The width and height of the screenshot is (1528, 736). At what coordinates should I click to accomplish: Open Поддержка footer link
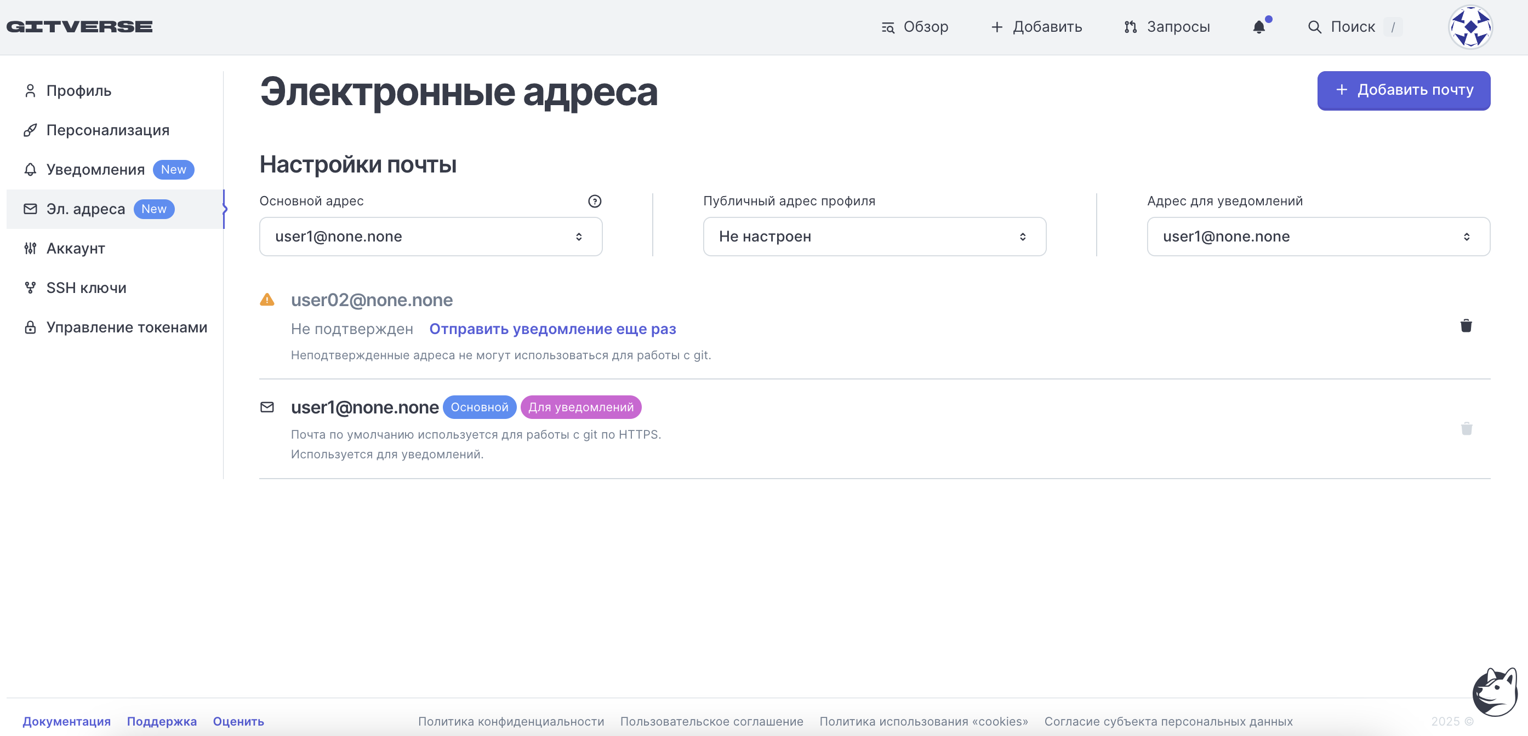pos(162,721)
